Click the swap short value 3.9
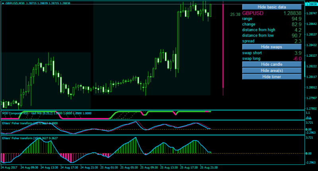Viewport: 318px width, 171px height. click(x=298, y=53)
